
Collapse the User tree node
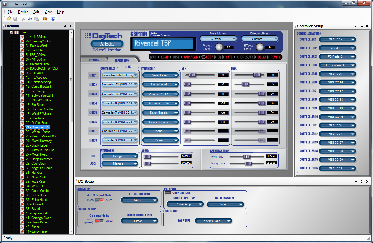[12, 32]
